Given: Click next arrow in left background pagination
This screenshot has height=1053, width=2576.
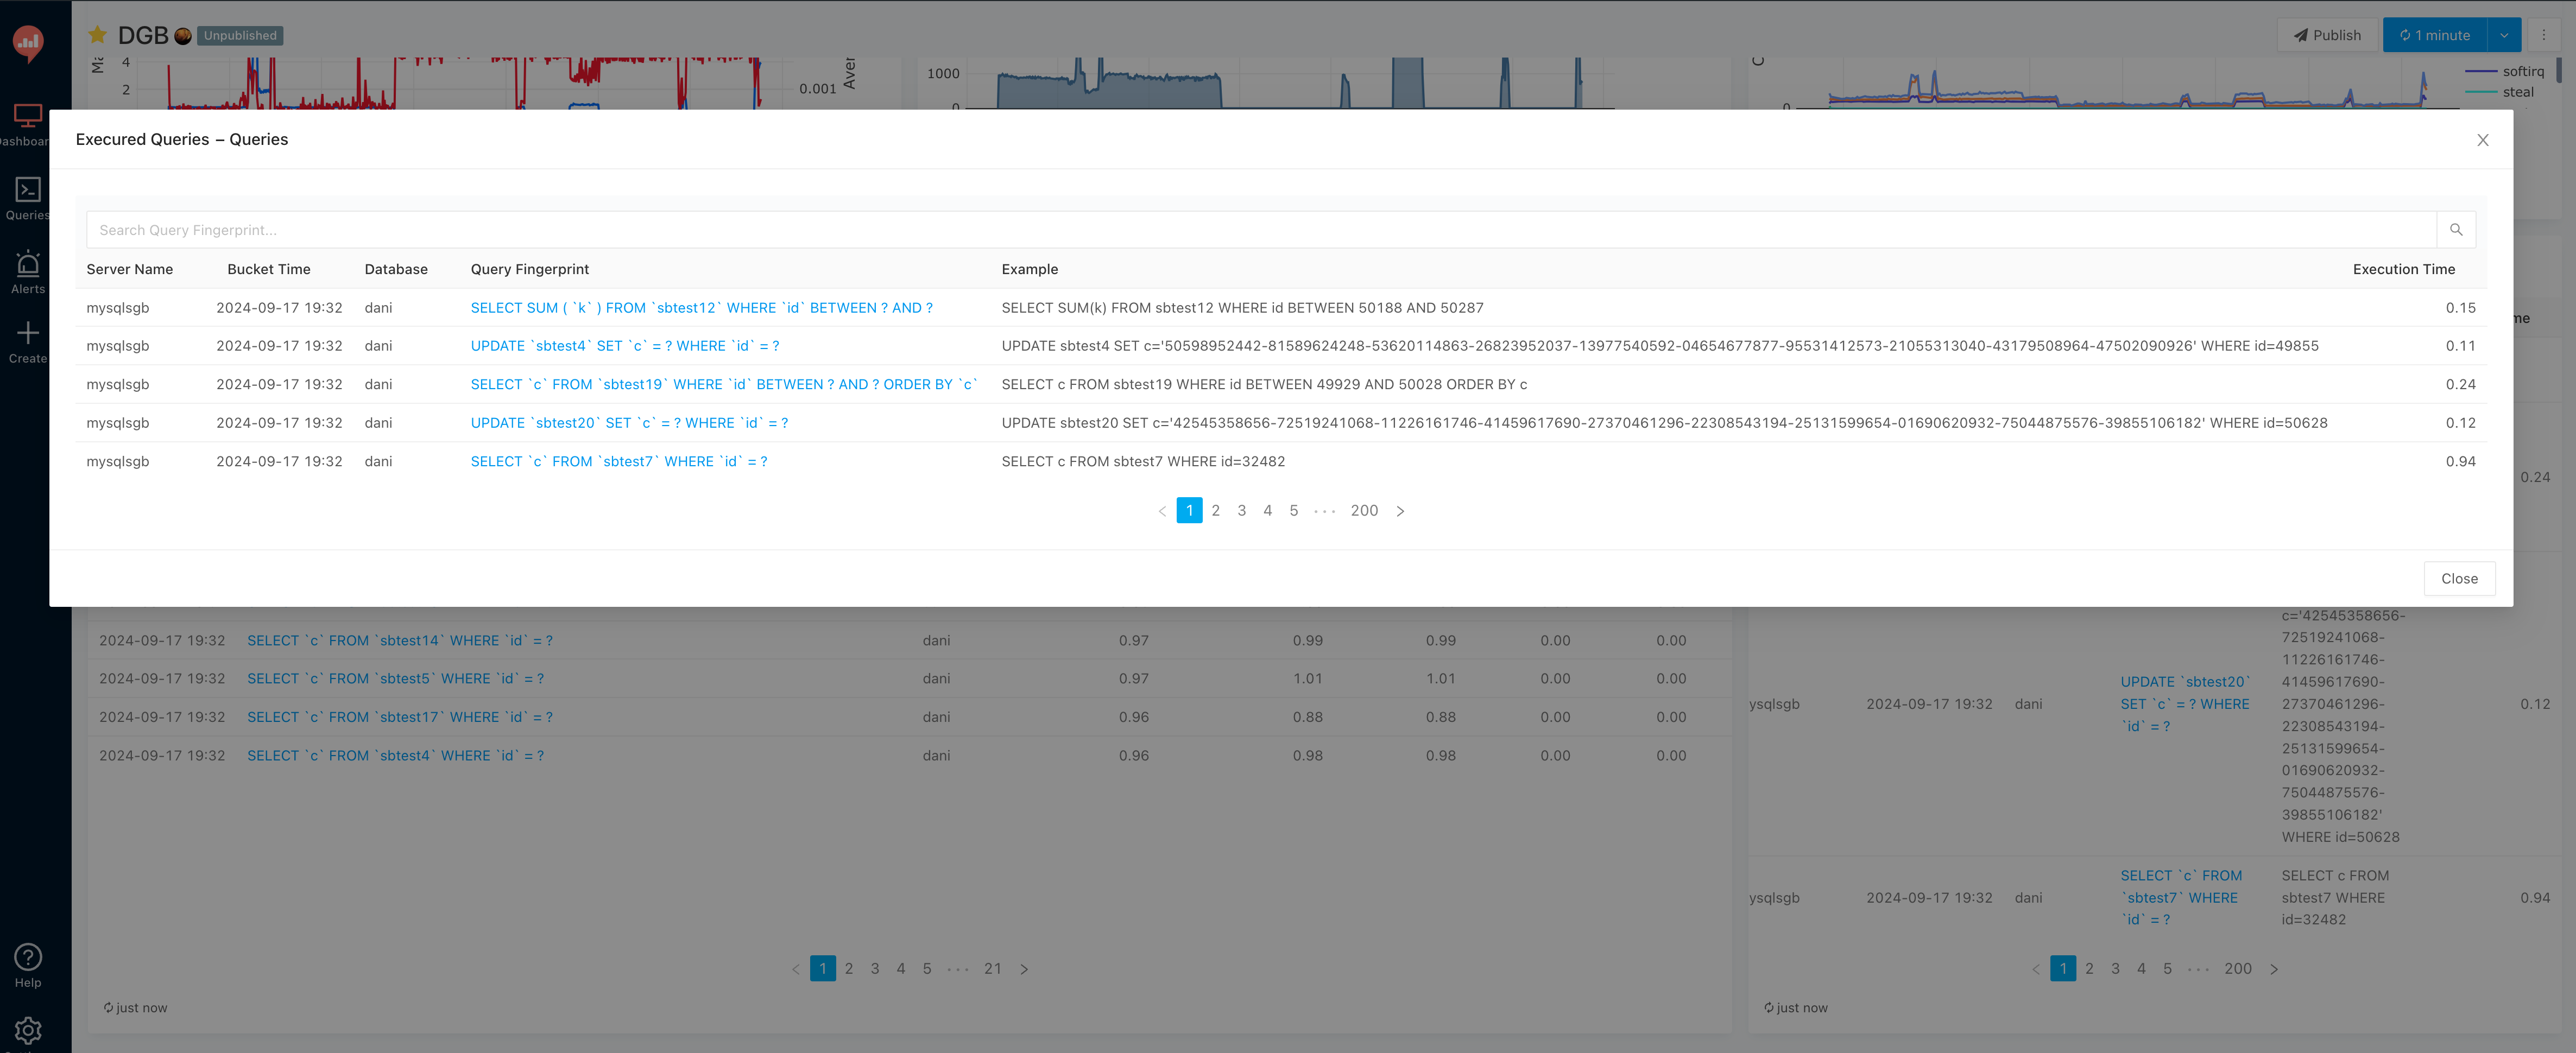Looking at the screenshot, I should pos(1024,969).
